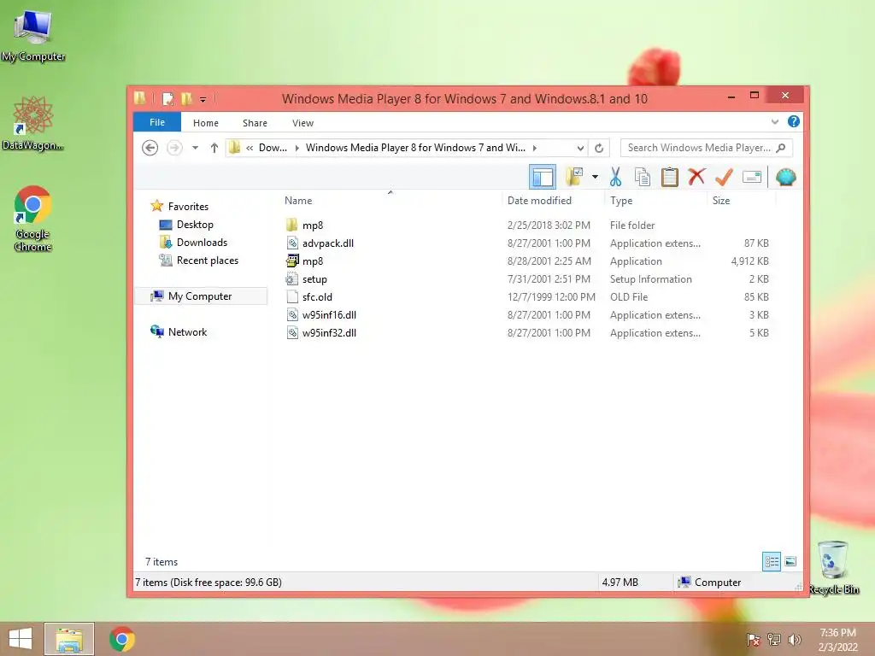
Task: Select the DataWagon desktop shortcut
Action: coord(33,123)
